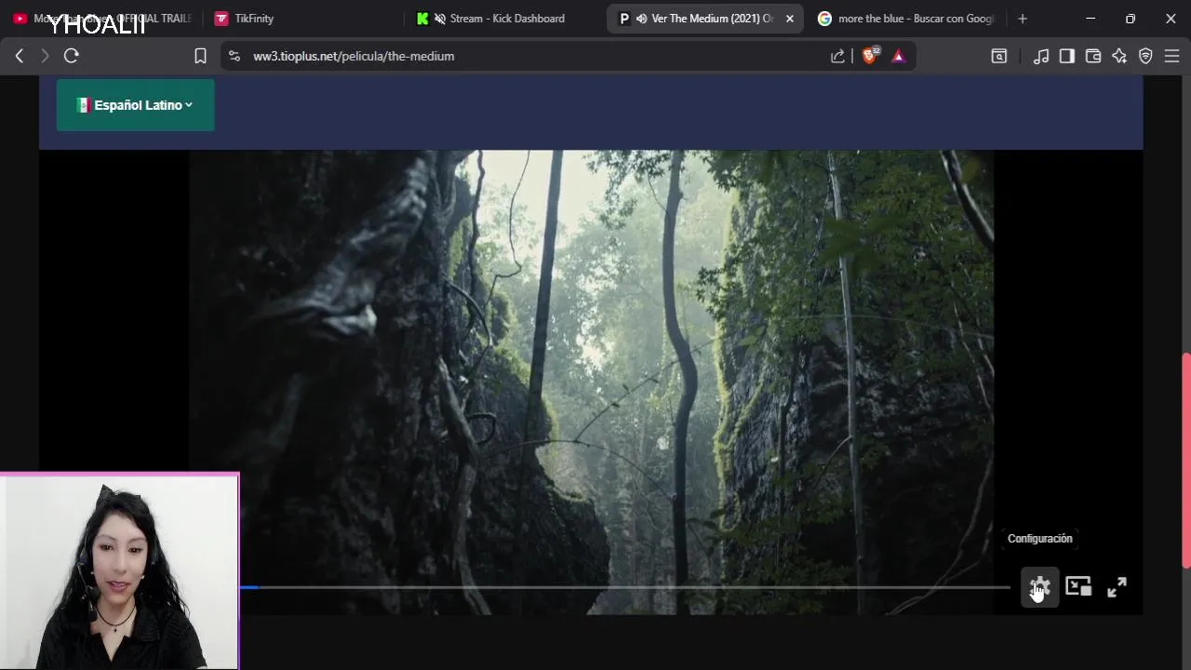Unmute the Kick Dashboard tab audio icon
1191x670 pixels.
tap(440, 19)
